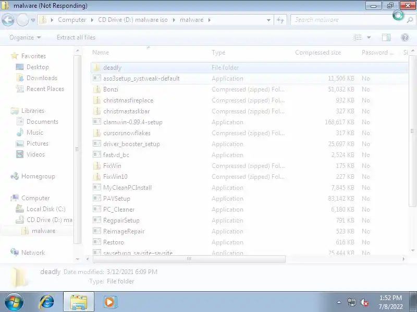Click the file list scroll down arrow
The width and height of the screenshot is (417, 312).
(x=412, y=251)
